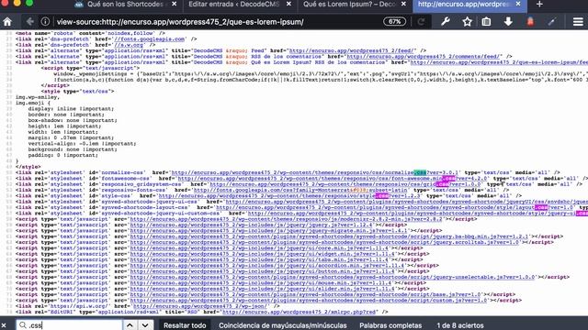
Task: Open the modernizr-2.8.2-min.js script link
Action: 287,219
